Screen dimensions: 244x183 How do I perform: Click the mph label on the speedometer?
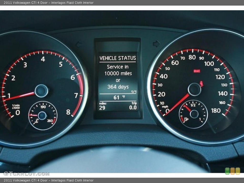tap(165, 106)
